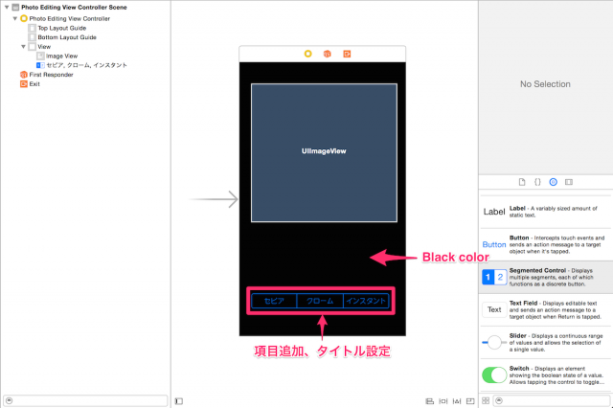
Task: Open Resolve Auto Layout Issues button
Action: click(x=457, y=401)
